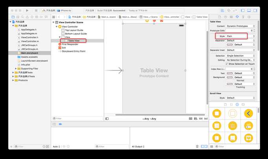Open the Style Plain dropdown
This screenshot has width=268, height=159.
[x=240, y=36]
